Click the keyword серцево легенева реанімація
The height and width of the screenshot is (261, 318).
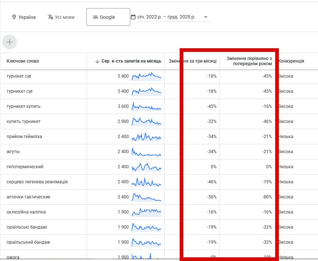37,182
